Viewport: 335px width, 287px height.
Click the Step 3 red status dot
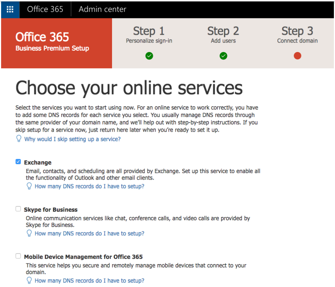click(x=297, y=56)
